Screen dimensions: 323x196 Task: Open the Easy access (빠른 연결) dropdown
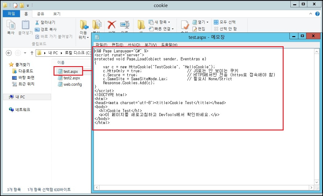coord(161,29)
